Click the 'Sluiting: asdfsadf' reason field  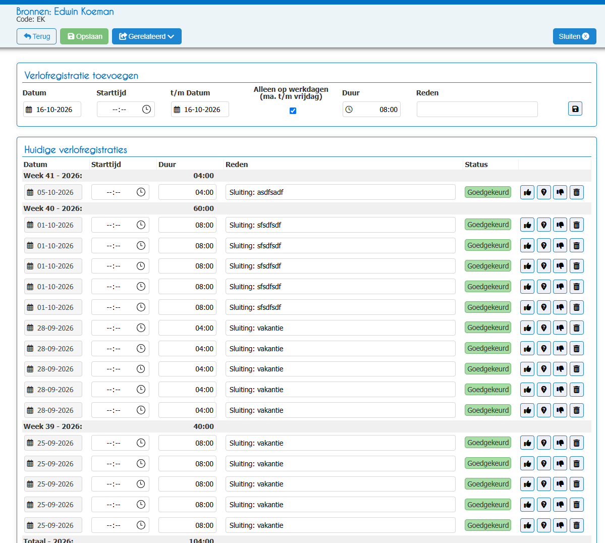tap(340, 192)
